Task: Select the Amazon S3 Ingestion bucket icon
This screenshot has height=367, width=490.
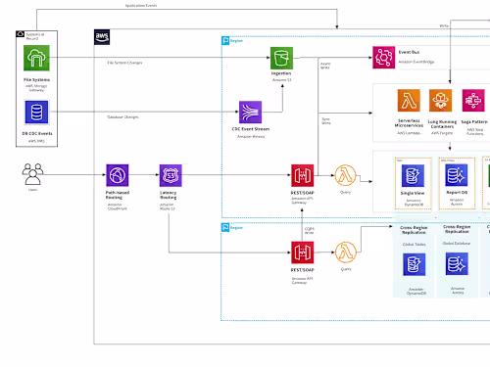Action: 281,58
